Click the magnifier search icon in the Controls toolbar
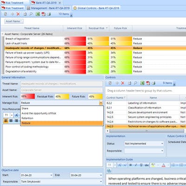 [136, 83]
